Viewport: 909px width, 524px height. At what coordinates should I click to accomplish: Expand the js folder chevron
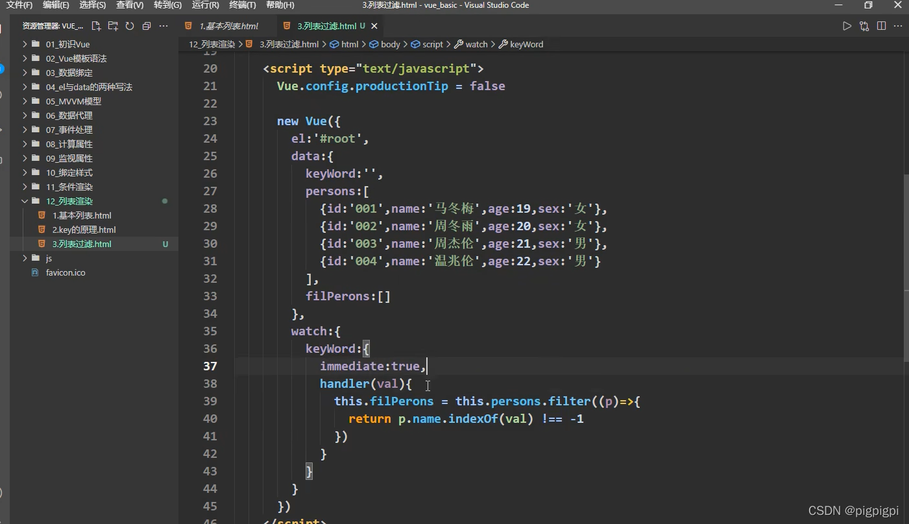[x=25, y=258]
